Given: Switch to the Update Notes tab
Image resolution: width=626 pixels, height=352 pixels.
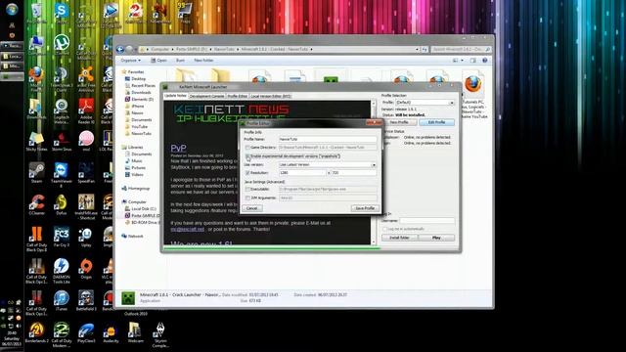Looking at the screenshot, I should pos(176,96).
